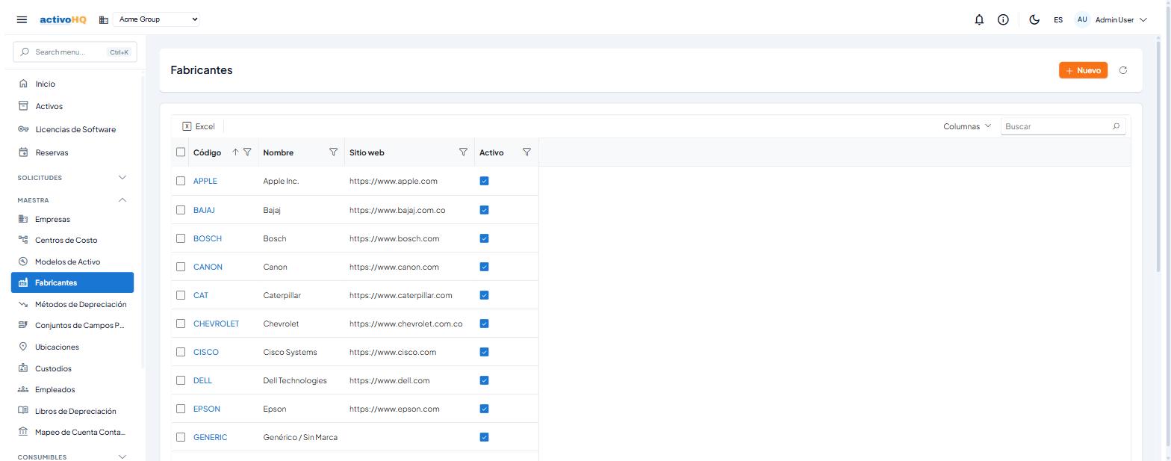1171x461 pixels.
Task: Go to Inicio in sidebar
Action: click(72, 84)
